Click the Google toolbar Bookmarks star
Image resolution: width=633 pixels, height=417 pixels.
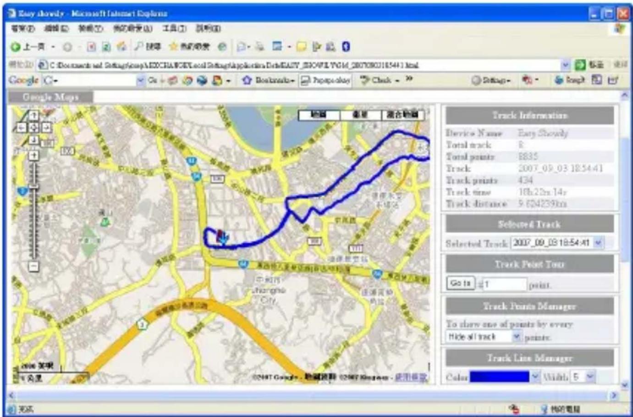pyautogui.click(x=247, y=80)
